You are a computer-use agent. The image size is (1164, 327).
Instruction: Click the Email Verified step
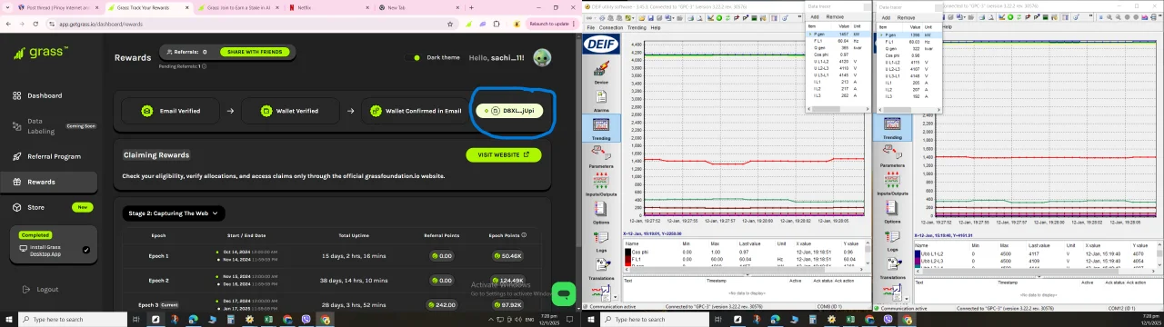pos(170,111)
